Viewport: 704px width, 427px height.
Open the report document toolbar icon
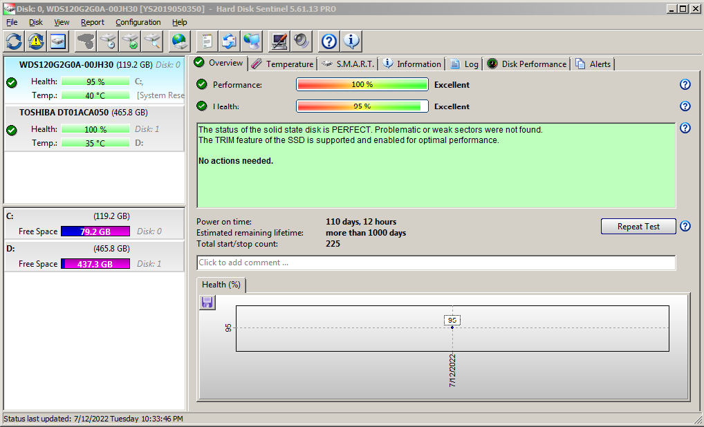point(207,41)
